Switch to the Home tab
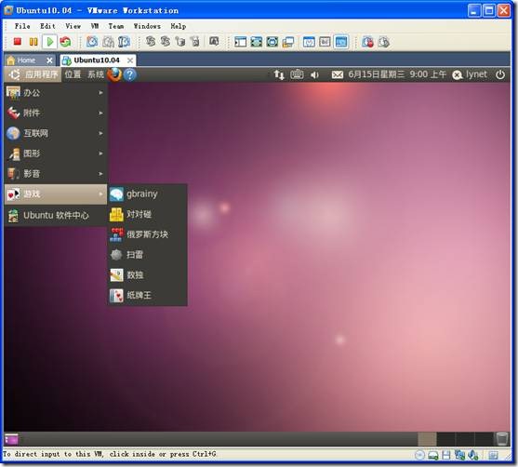 (x=26, y=60)
